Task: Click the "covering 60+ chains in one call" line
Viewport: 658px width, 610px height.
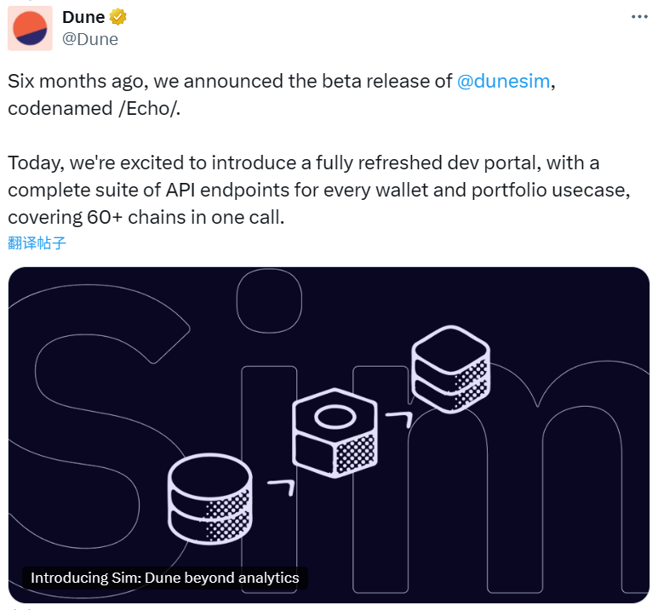Action: [146, 217]
